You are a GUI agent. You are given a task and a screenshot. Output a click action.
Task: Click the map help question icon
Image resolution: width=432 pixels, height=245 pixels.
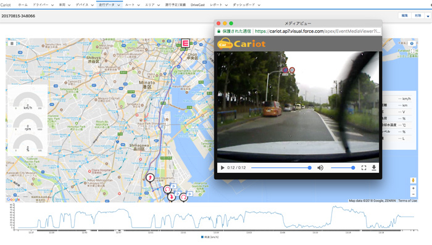click(x=412, y=44)
